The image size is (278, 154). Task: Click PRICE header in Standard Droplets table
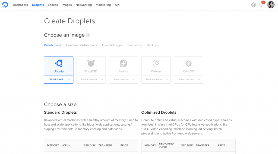(x=124, y=145)
